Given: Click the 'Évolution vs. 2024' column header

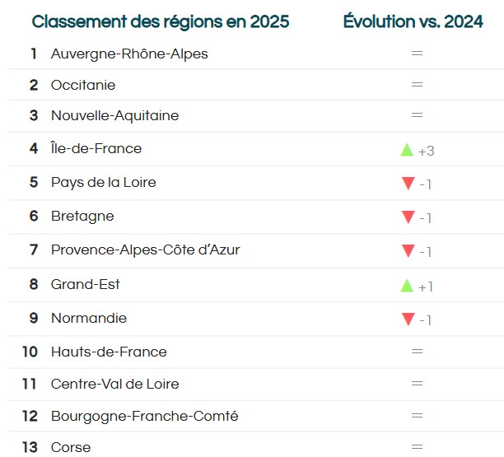Looking at the screenshot, I should [x=413, y=21].
